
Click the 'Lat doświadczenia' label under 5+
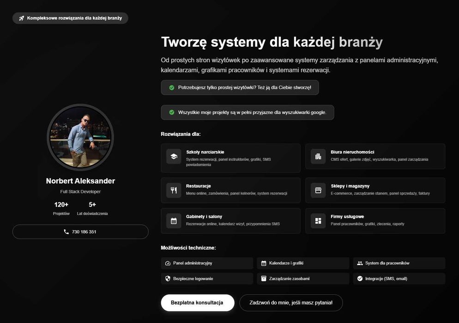point(92,214)
